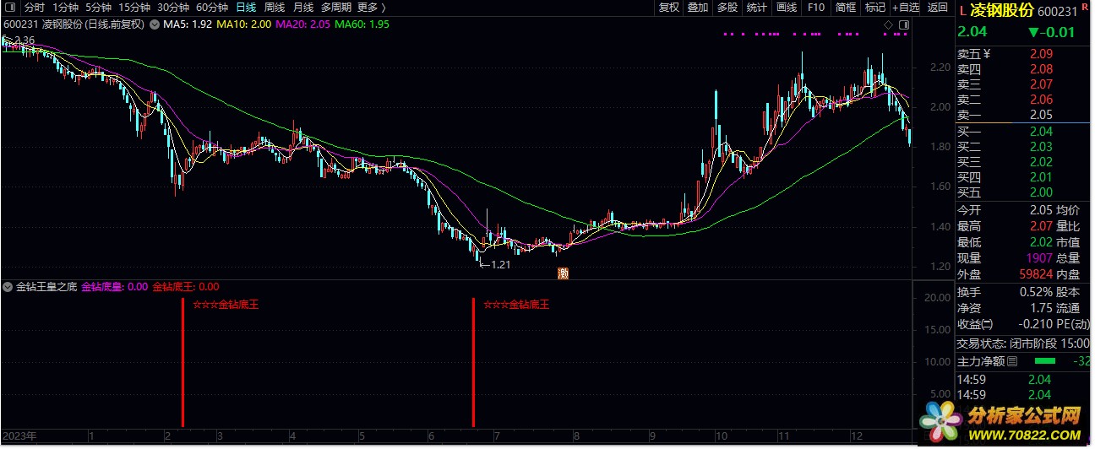
Task: Select the 60分钟 period
Action: pyautogui.click(x=212, y=8)
